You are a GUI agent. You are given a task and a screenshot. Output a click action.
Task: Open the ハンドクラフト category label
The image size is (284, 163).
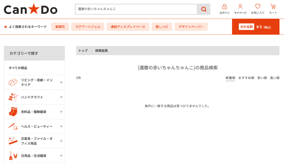coord(32,97)
